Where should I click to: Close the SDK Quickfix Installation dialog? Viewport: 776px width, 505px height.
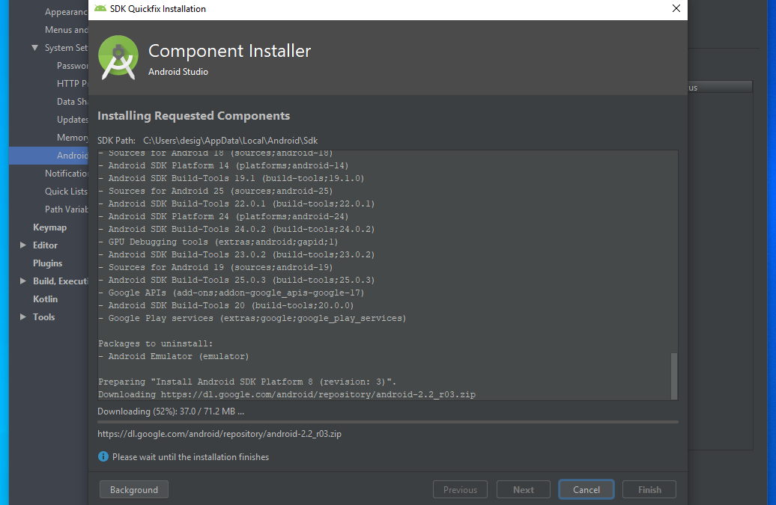676,8
